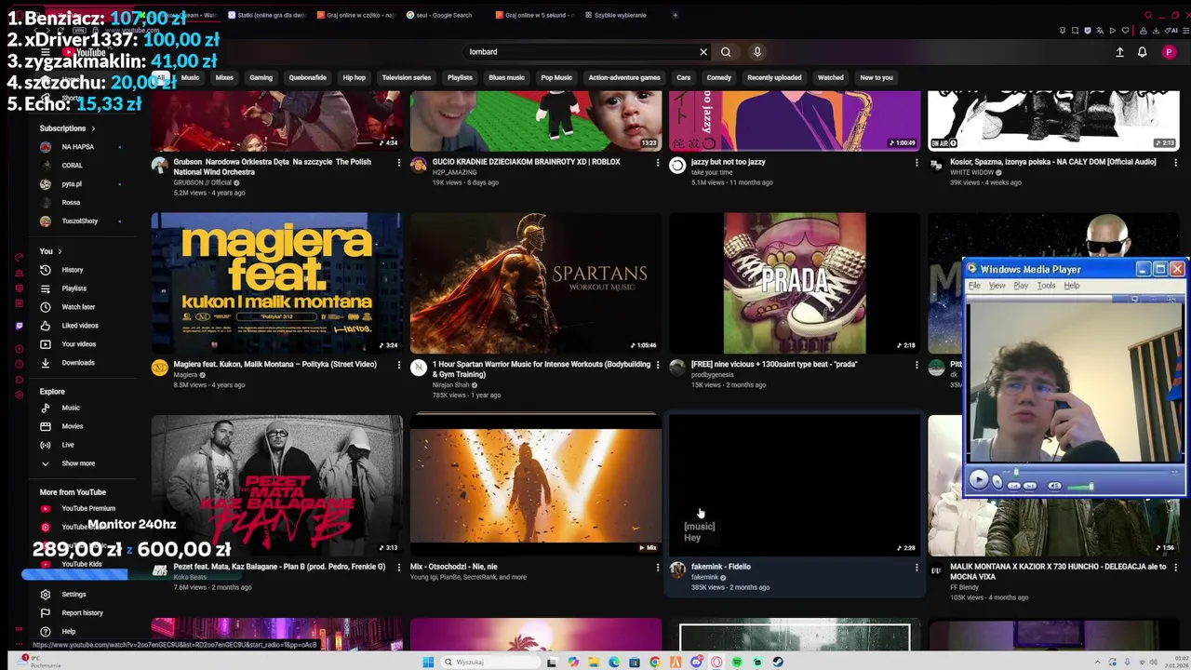Open Play menu in Windows Media Player
Viewport: 1191px width, 670px height.
tap(1021, 286)
